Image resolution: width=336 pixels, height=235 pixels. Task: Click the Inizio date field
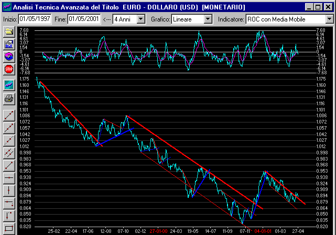tap(35, 19)
